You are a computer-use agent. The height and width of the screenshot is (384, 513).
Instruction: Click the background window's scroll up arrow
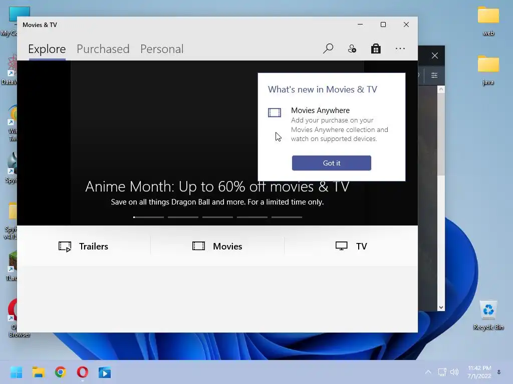coord(441,89)
